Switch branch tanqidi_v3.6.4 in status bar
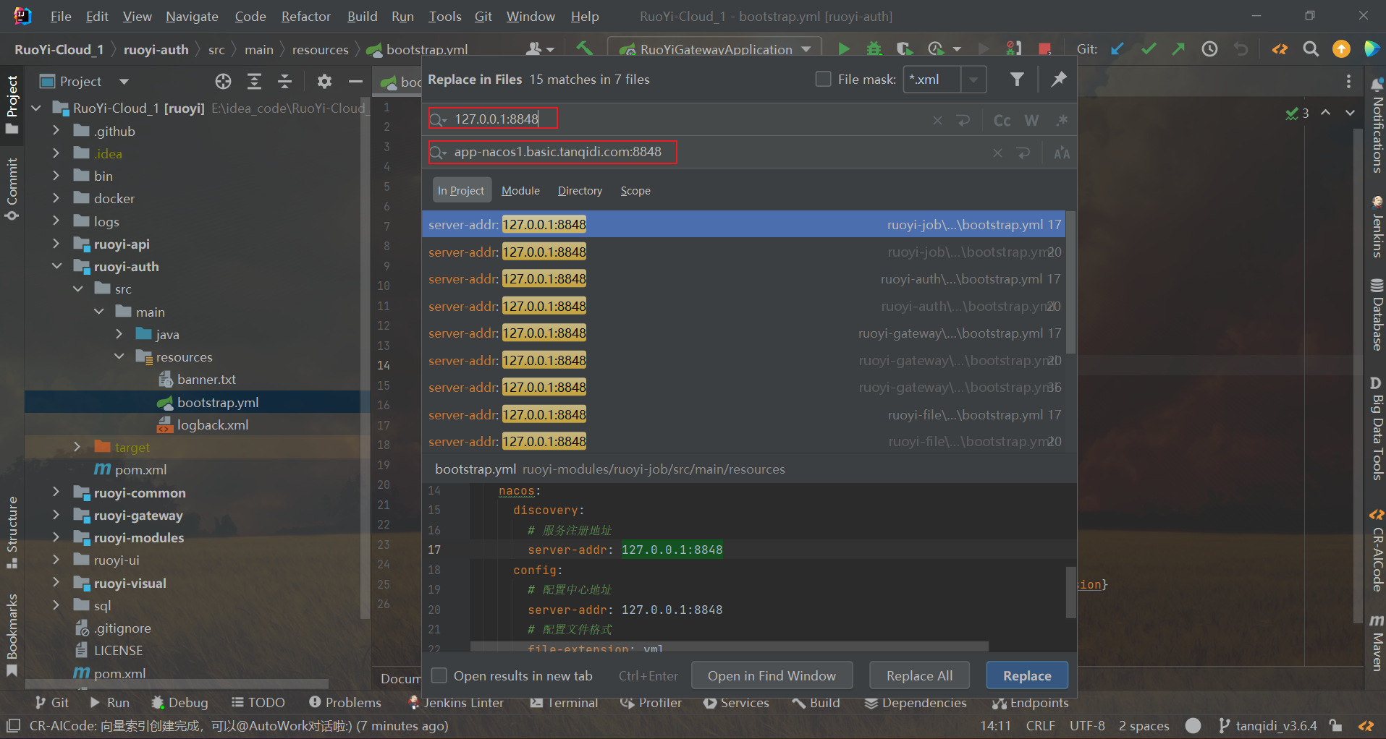This screenshot has width=1386, height=739. click(x=1269, y=725)
